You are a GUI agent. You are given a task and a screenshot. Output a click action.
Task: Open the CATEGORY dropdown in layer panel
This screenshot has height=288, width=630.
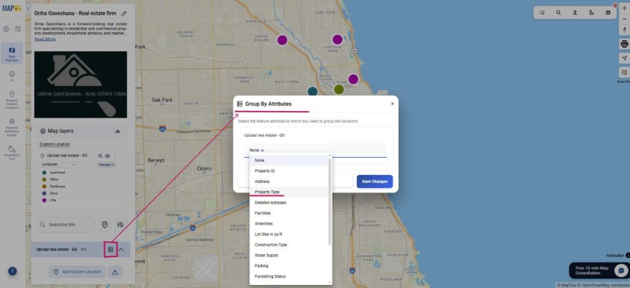58,165
